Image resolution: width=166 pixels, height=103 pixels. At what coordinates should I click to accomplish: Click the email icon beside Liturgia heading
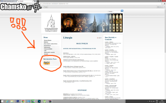[x=101, y=38]
